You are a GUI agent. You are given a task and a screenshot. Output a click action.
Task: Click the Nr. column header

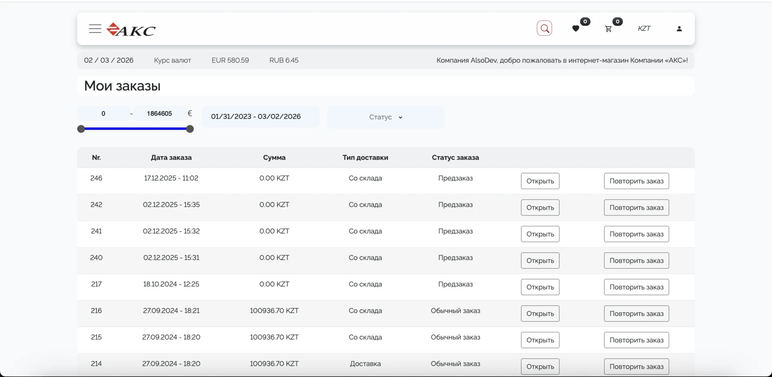[x=96, y=158]
